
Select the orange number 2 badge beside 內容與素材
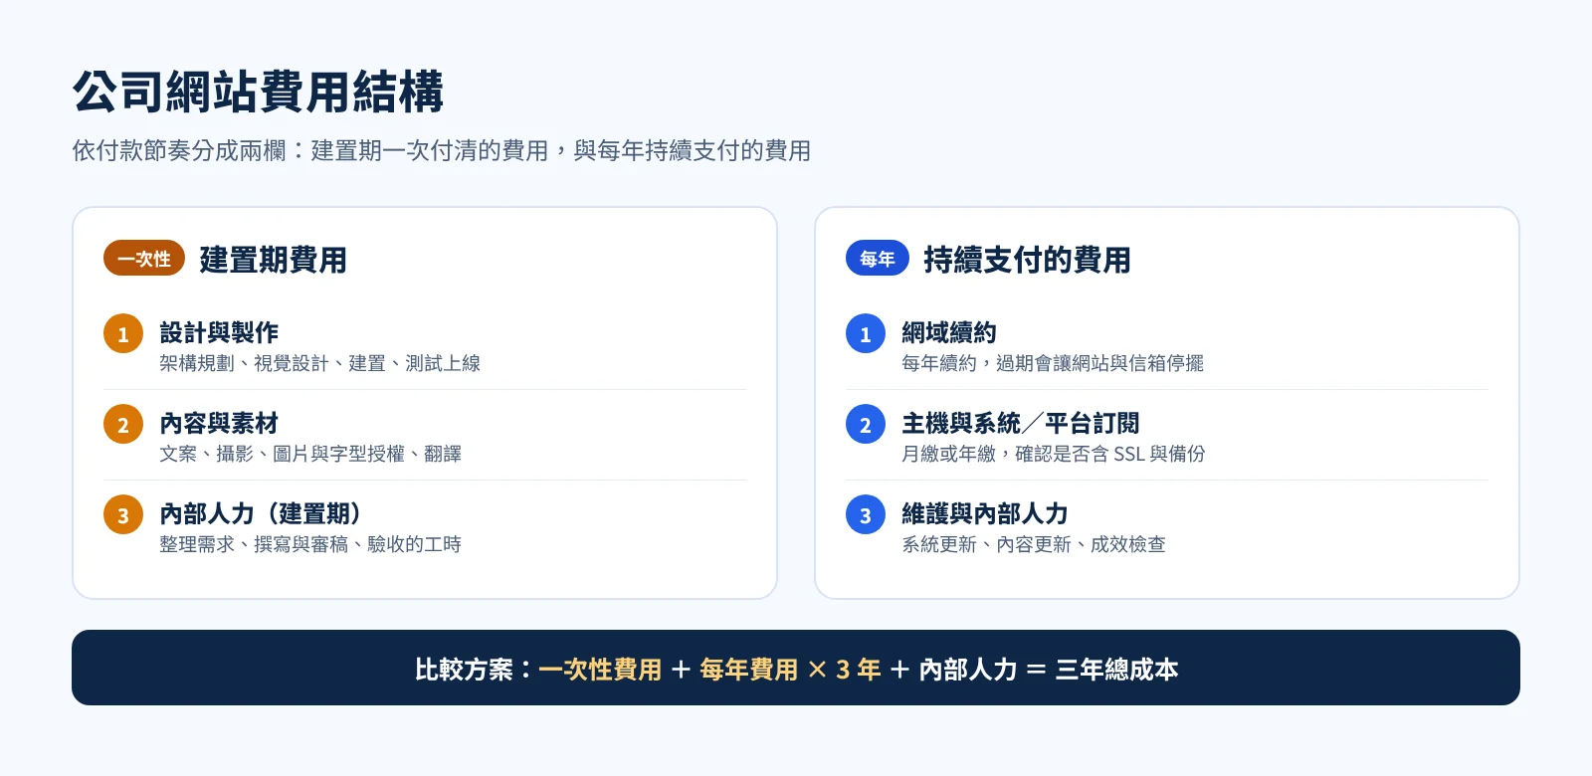coord(123,425)
